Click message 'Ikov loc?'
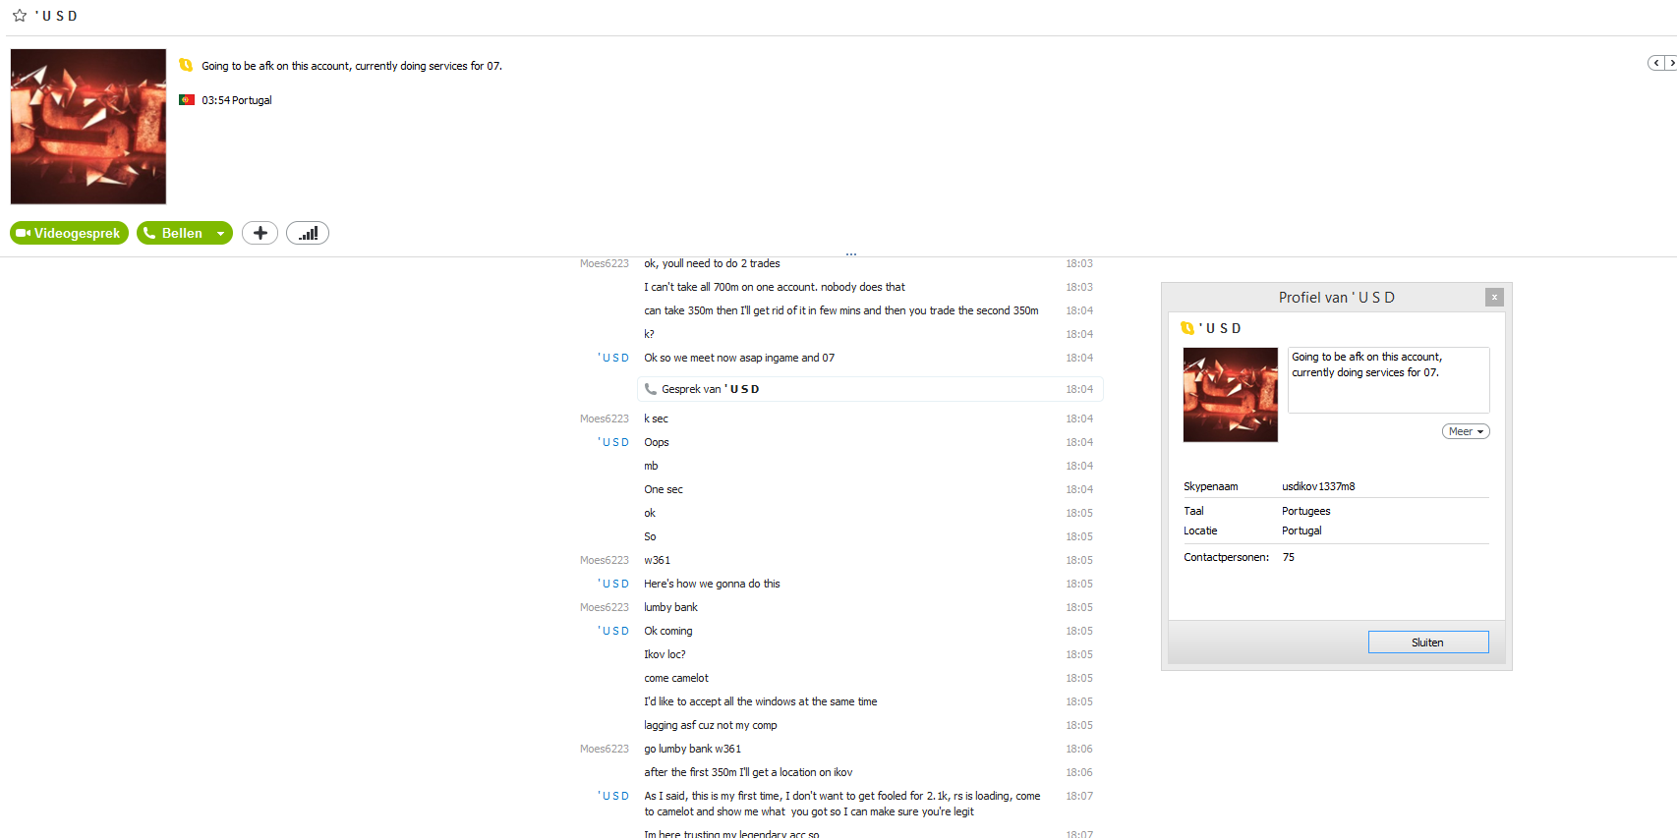Image resolution: width=1677 pixels, height=838 pixels. pos(665,654)
